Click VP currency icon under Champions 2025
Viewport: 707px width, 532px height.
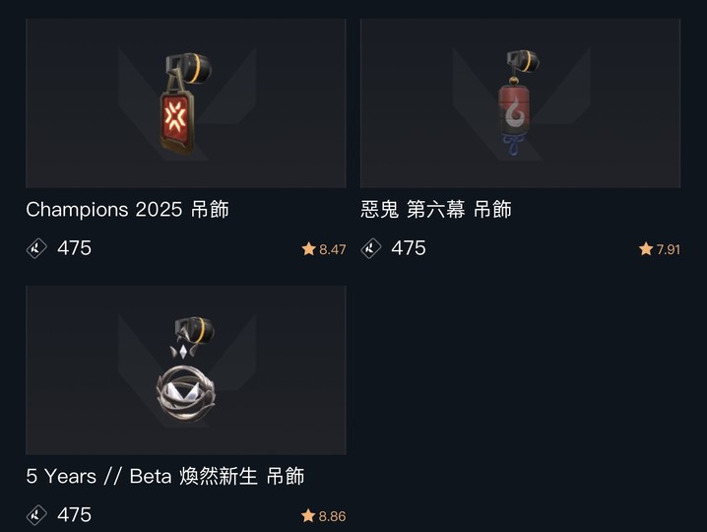click(x=36, y=248)
